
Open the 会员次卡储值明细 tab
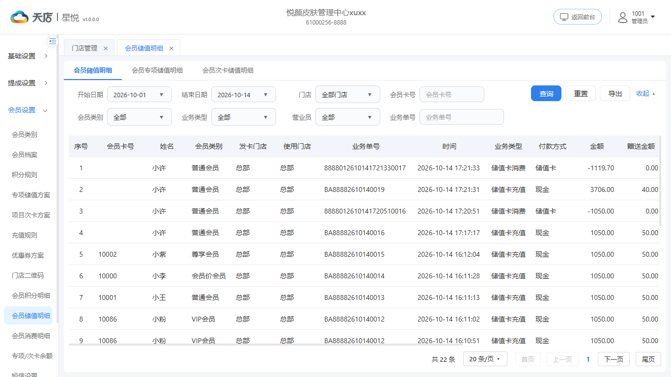coord(228,70)
